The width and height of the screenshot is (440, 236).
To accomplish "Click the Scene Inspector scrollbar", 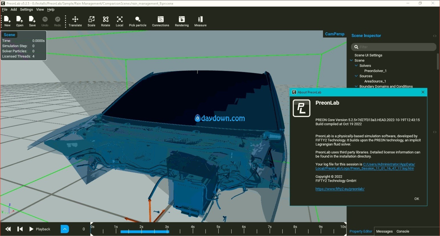I will pyautogui.click(x=438, y=61).
